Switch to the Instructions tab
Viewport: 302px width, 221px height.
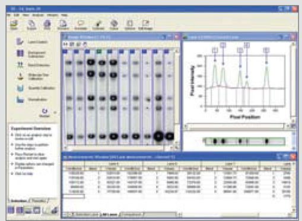click(19, 201)
